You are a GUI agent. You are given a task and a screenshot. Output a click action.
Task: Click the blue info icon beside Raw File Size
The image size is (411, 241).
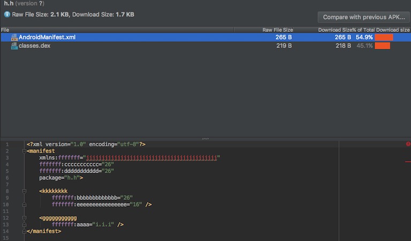coord(7,14)
